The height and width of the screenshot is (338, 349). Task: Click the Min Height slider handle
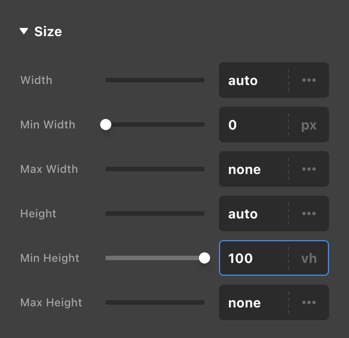(205, 258)
